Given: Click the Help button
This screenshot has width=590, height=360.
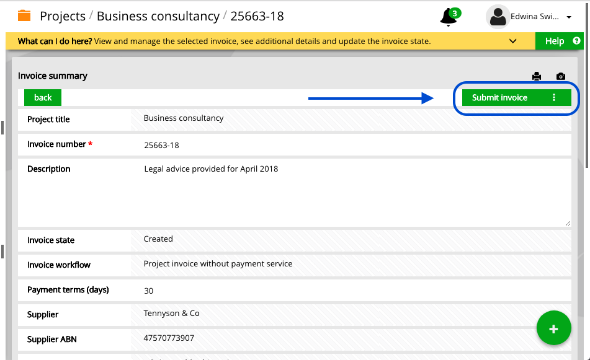Looking at the screenshot, I should [559, 41].
